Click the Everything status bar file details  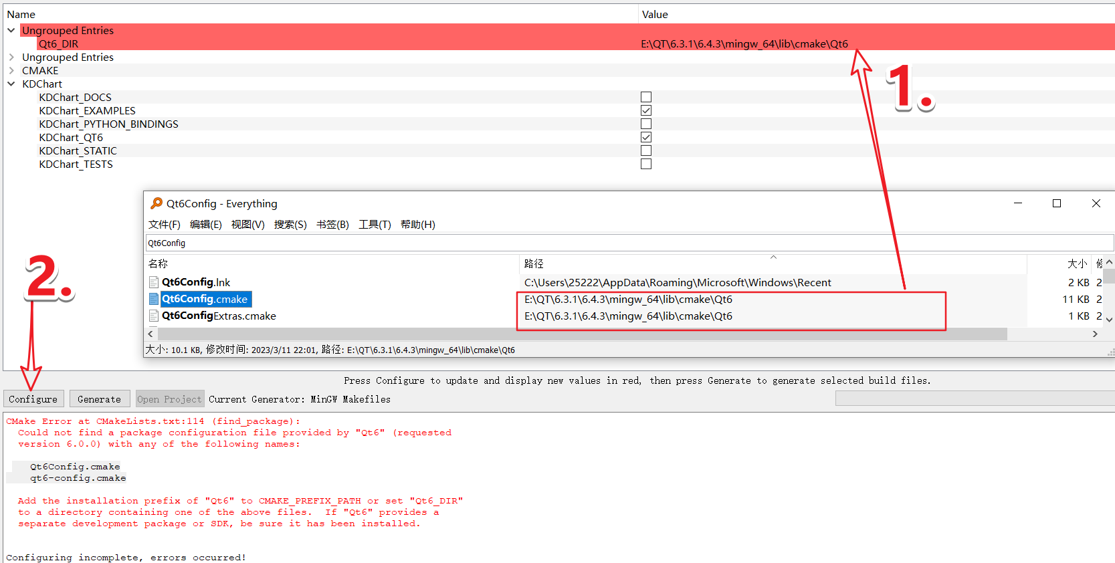click(330, 350)
